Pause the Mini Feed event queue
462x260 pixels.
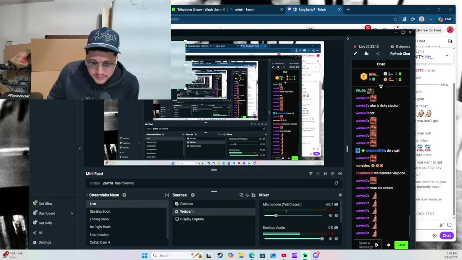click(x=318, y=174)
